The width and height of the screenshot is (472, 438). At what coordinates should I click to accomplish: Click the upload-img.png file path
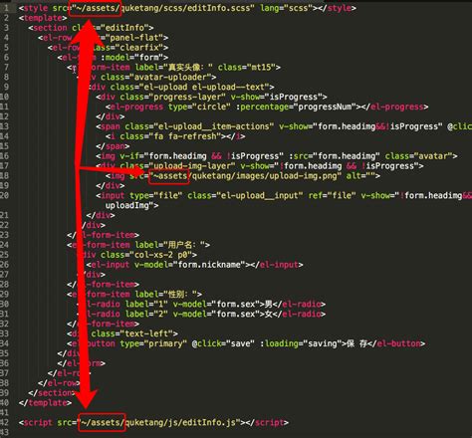click(265, 176)
